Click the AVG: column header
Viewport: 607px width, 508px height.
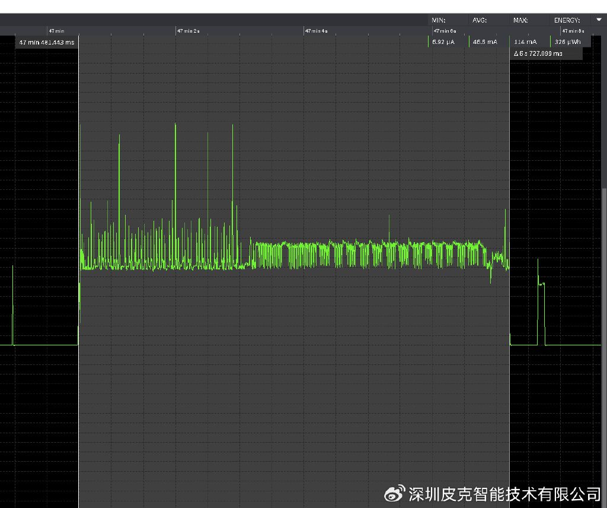[x=479, y=20]
